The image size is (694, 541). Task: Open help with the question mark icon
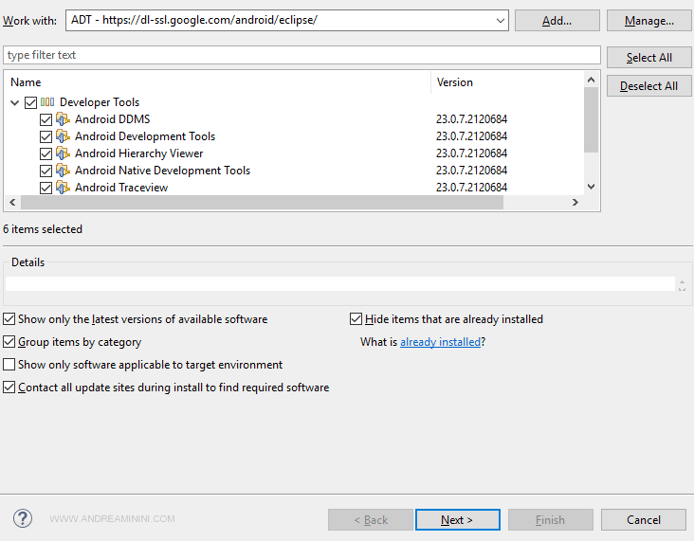23,518
